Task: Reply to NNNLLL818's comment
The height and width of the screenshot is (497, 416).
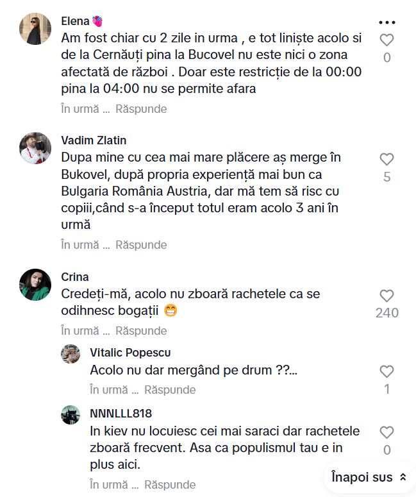Action: point(170,485)
